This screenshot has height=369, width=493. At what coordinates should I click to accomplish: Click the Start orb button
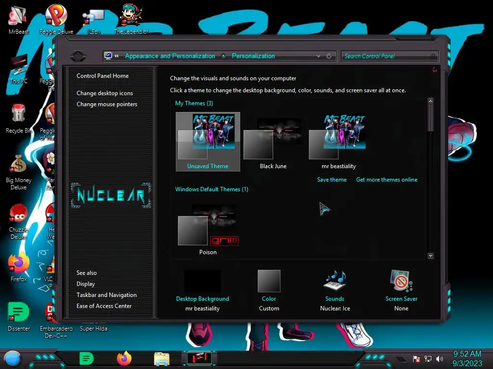13,358
